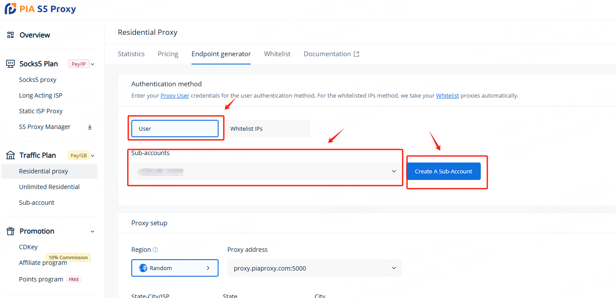The height and width of the screenshot is (298, 616).
Task: Open the Sub-accounts dropdown
Action: click(267, 171)
